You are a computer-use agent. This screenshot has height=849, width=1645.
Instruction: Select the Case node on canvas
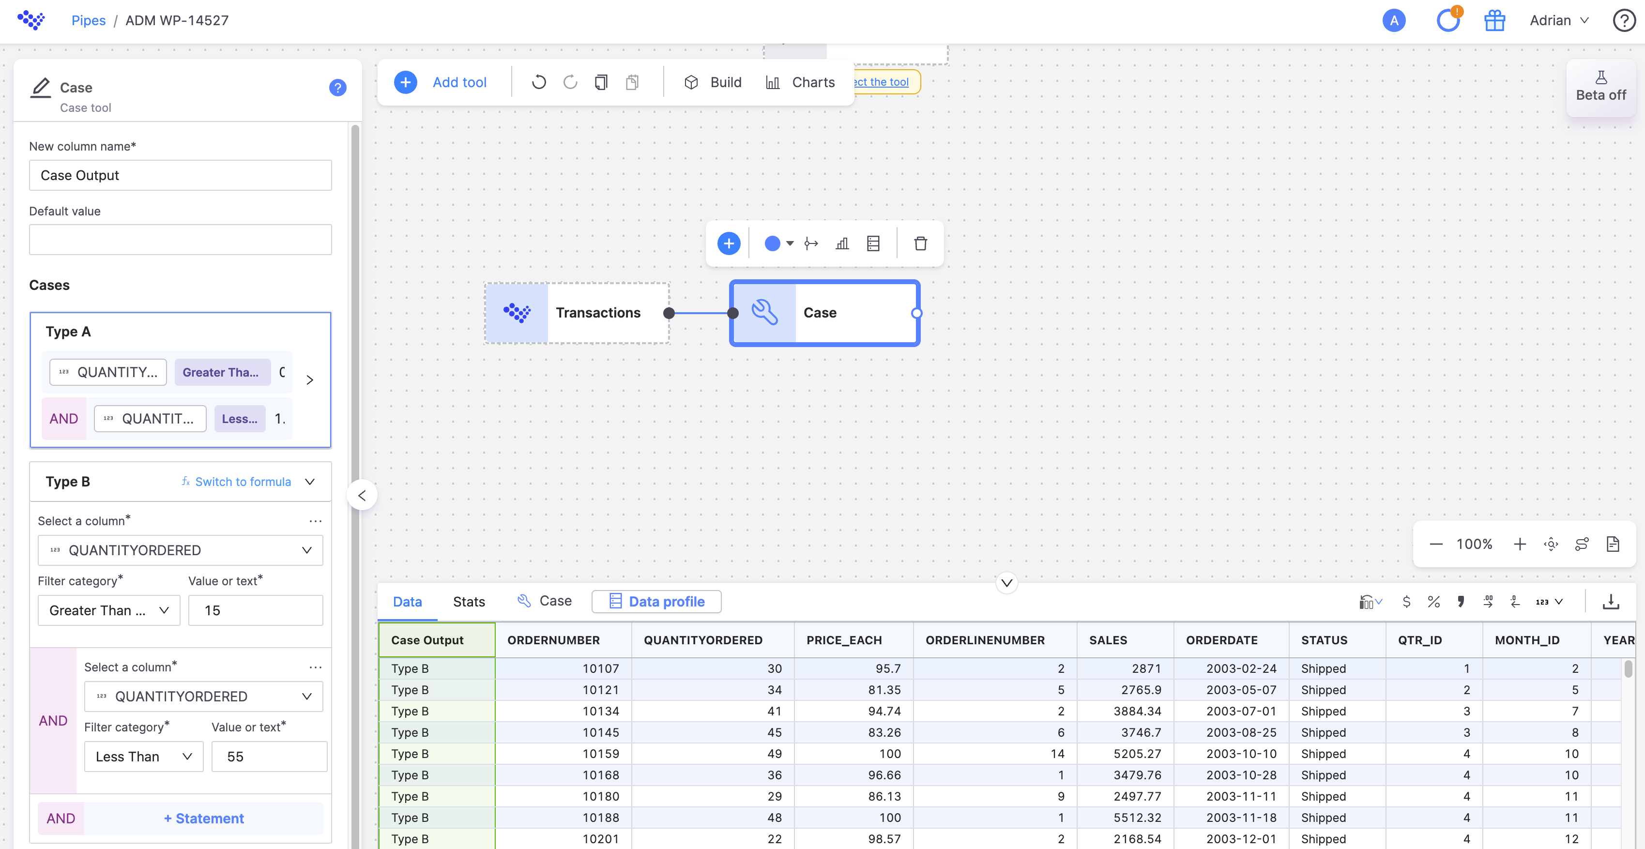click(x=825, y=313)
